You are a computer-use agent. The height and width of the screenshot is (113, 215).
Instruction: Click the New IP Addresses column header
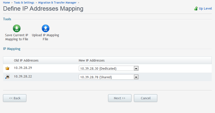92,61
